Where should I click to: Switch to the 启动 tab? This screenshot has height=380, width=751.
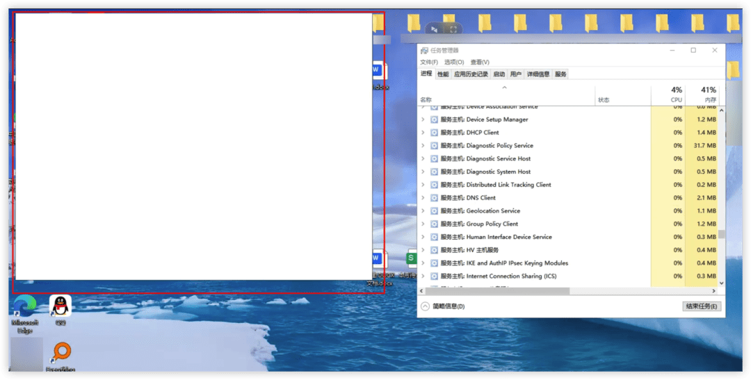pos(499,74)
